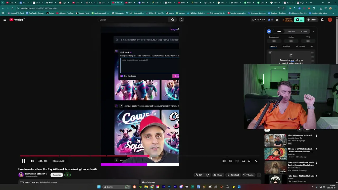This screenshot has height=190, width=338.
Task: Download the video
Action: [233, 175]
